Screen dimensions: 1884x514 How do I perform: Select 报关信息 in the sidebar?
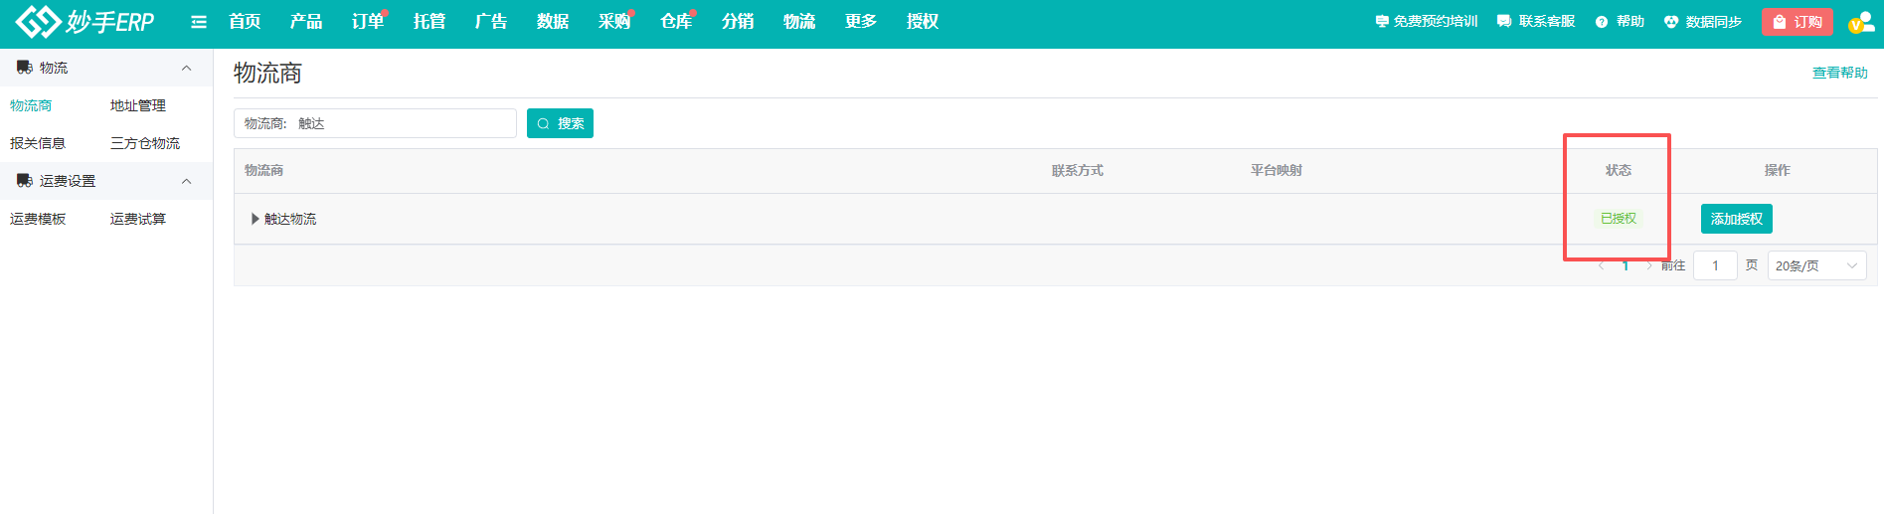click(38, 143)
